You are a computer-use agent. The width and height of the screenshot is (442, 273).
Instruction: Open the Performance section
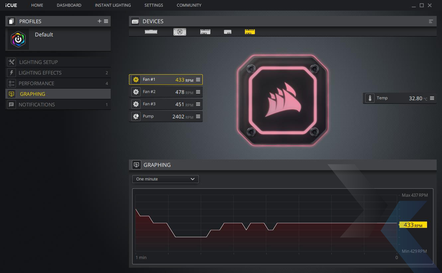pos(36,83)
